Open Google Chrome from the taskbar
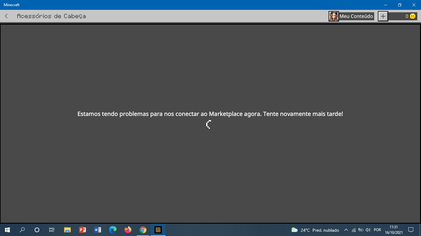Image resolution: width=421 pixels, height=236 pixels. [143, 230]
